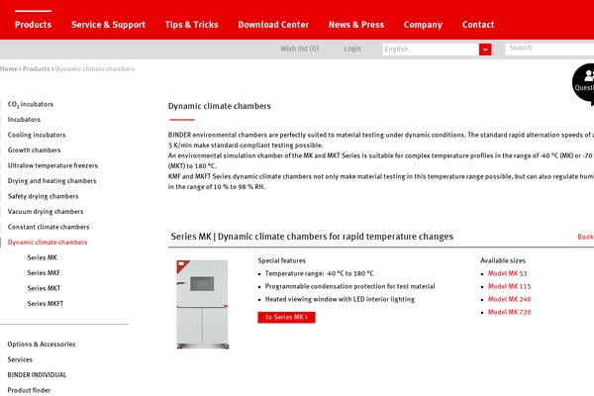The width and height of the screenshot is (594, 396).
Task: Open Series MKFT sidebar subitem
Action: (x=46, y=304)
